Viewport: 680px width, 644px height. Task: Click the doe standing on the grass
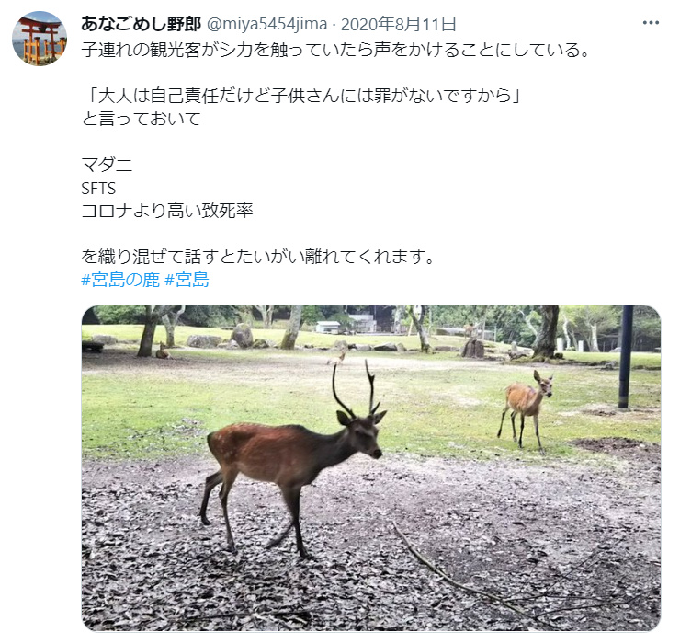526,410
